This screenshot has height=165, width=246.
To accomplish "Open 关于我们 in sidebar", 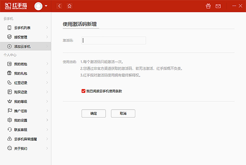I will coord(21,148).
